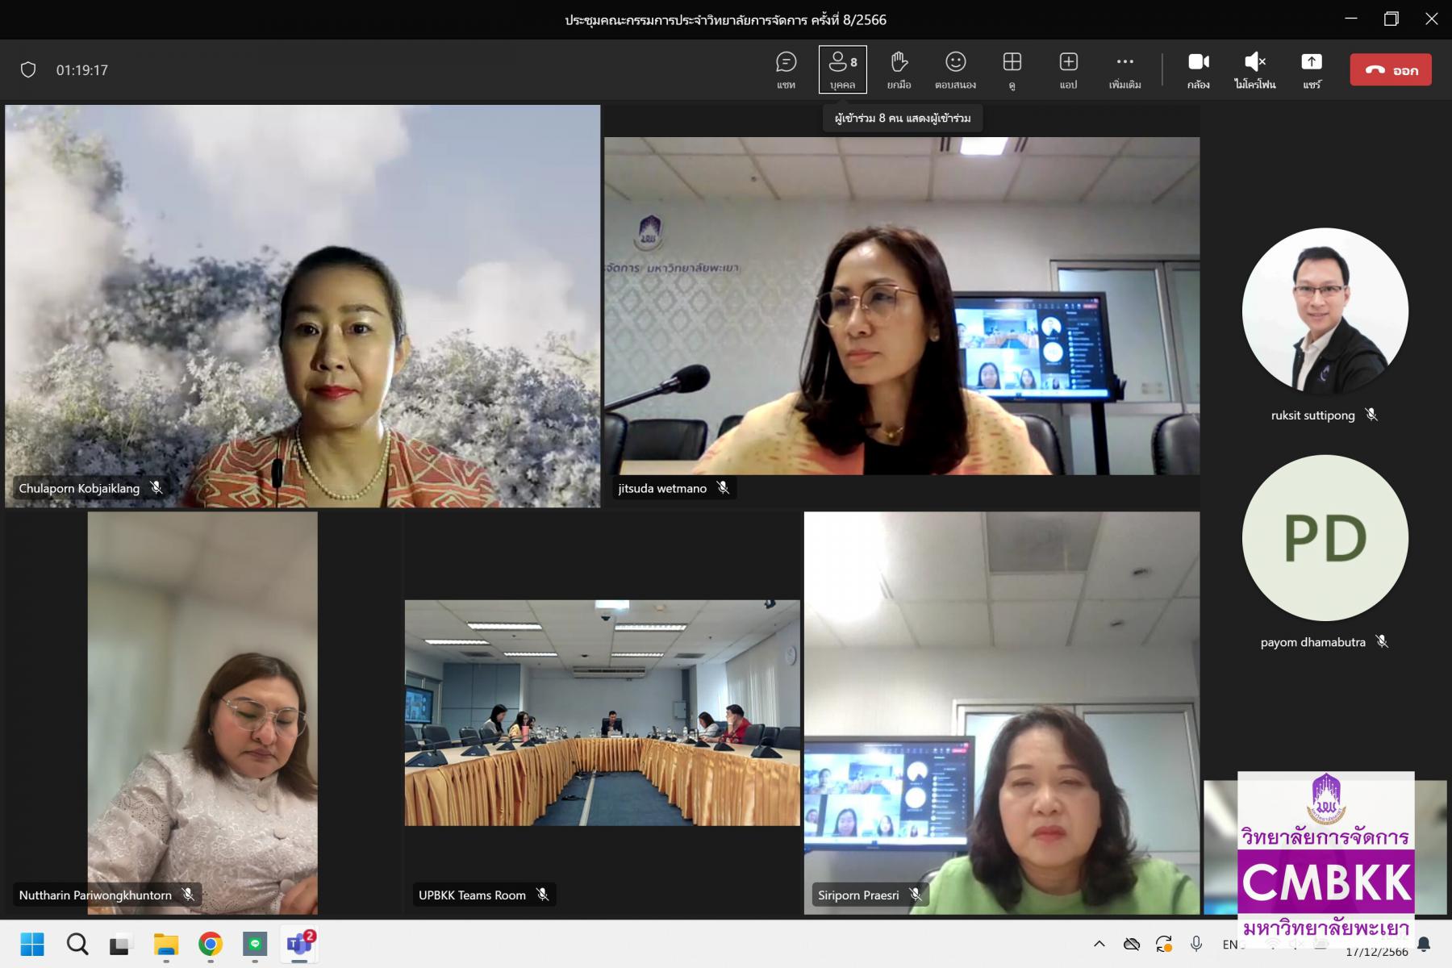The width and height of the screenshot is (1452, 968).
Task: Raise hand in the meeting
Action: (899, 70)
